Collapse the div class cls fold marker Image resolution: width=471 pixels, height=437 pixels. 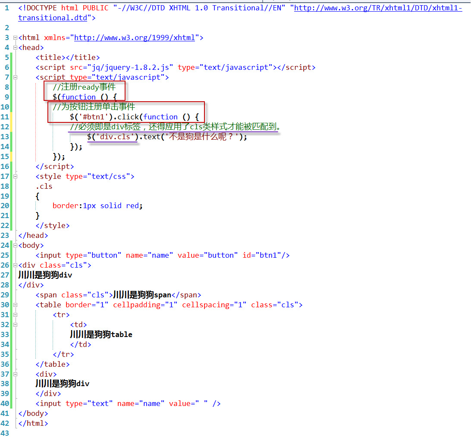coord(15,265)
